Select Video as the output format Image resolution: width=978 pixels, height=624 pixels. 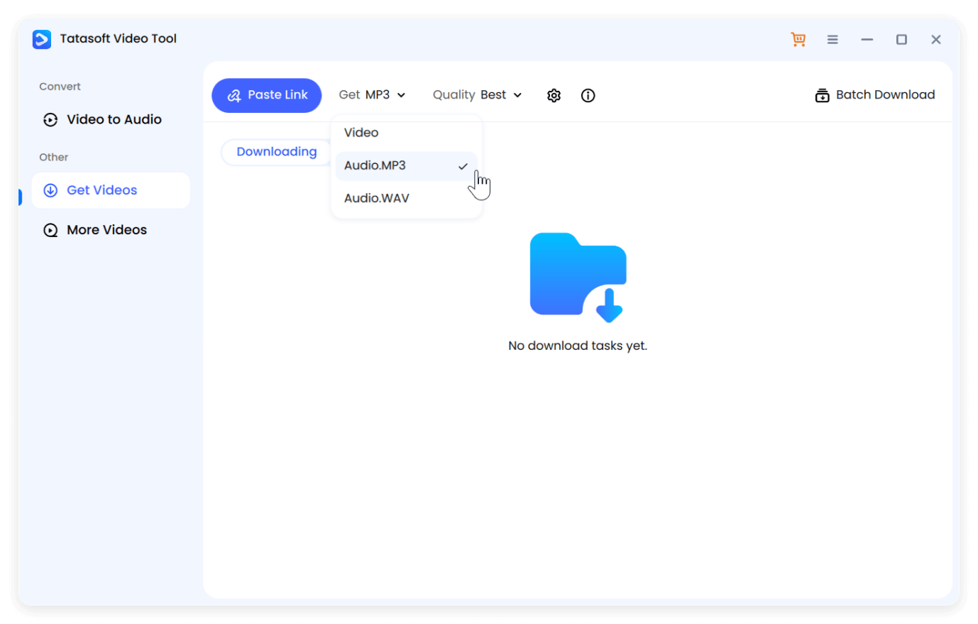pos(361,132)
